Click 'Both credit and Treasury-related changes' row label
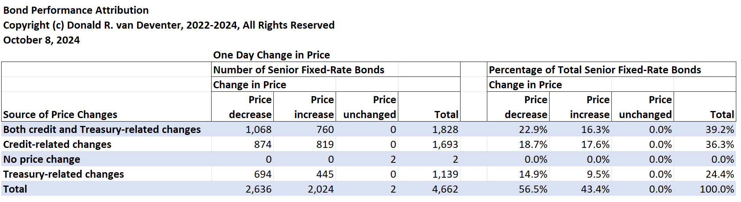 click(x=102, y=129)
